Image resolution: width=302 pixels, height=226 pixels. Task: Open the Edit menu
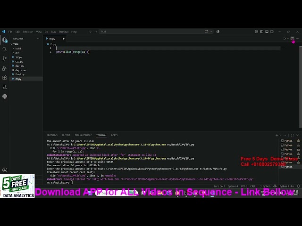point(17,32)
